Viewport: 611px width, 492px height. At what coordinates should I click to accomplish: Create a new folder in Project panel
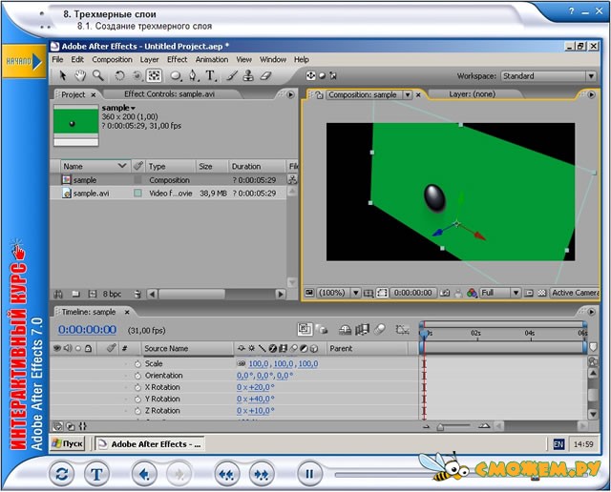click(x=76, y=294)
